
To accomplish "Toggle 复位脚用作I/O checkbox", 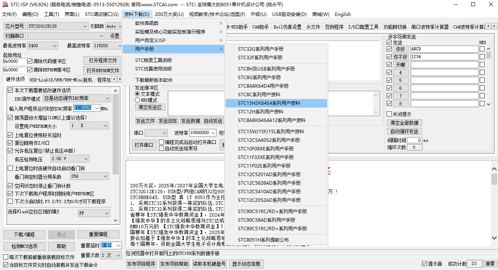I will tap(11, 143).
